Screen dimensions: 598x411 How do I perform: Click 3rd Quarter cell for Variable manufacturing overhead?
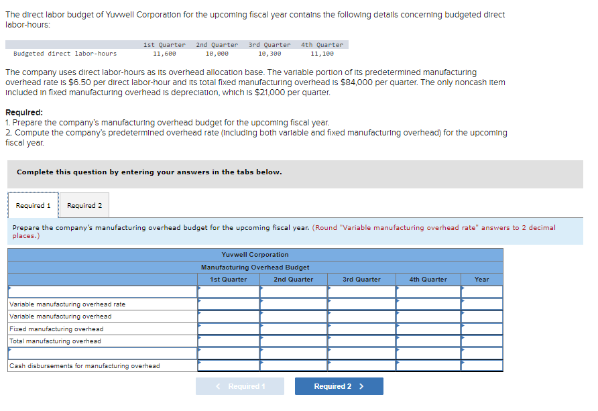click(361, 316)
